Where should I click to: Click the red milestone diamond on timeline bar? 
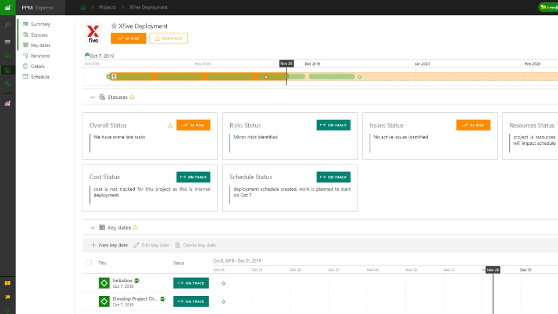tap(266, 77)
